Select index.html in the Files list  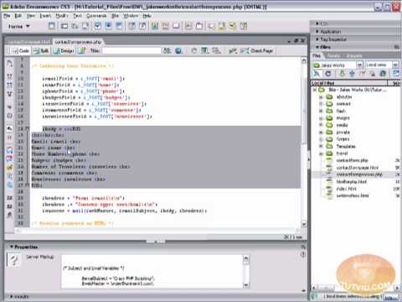pyautogui.click(x=346, y=189)
